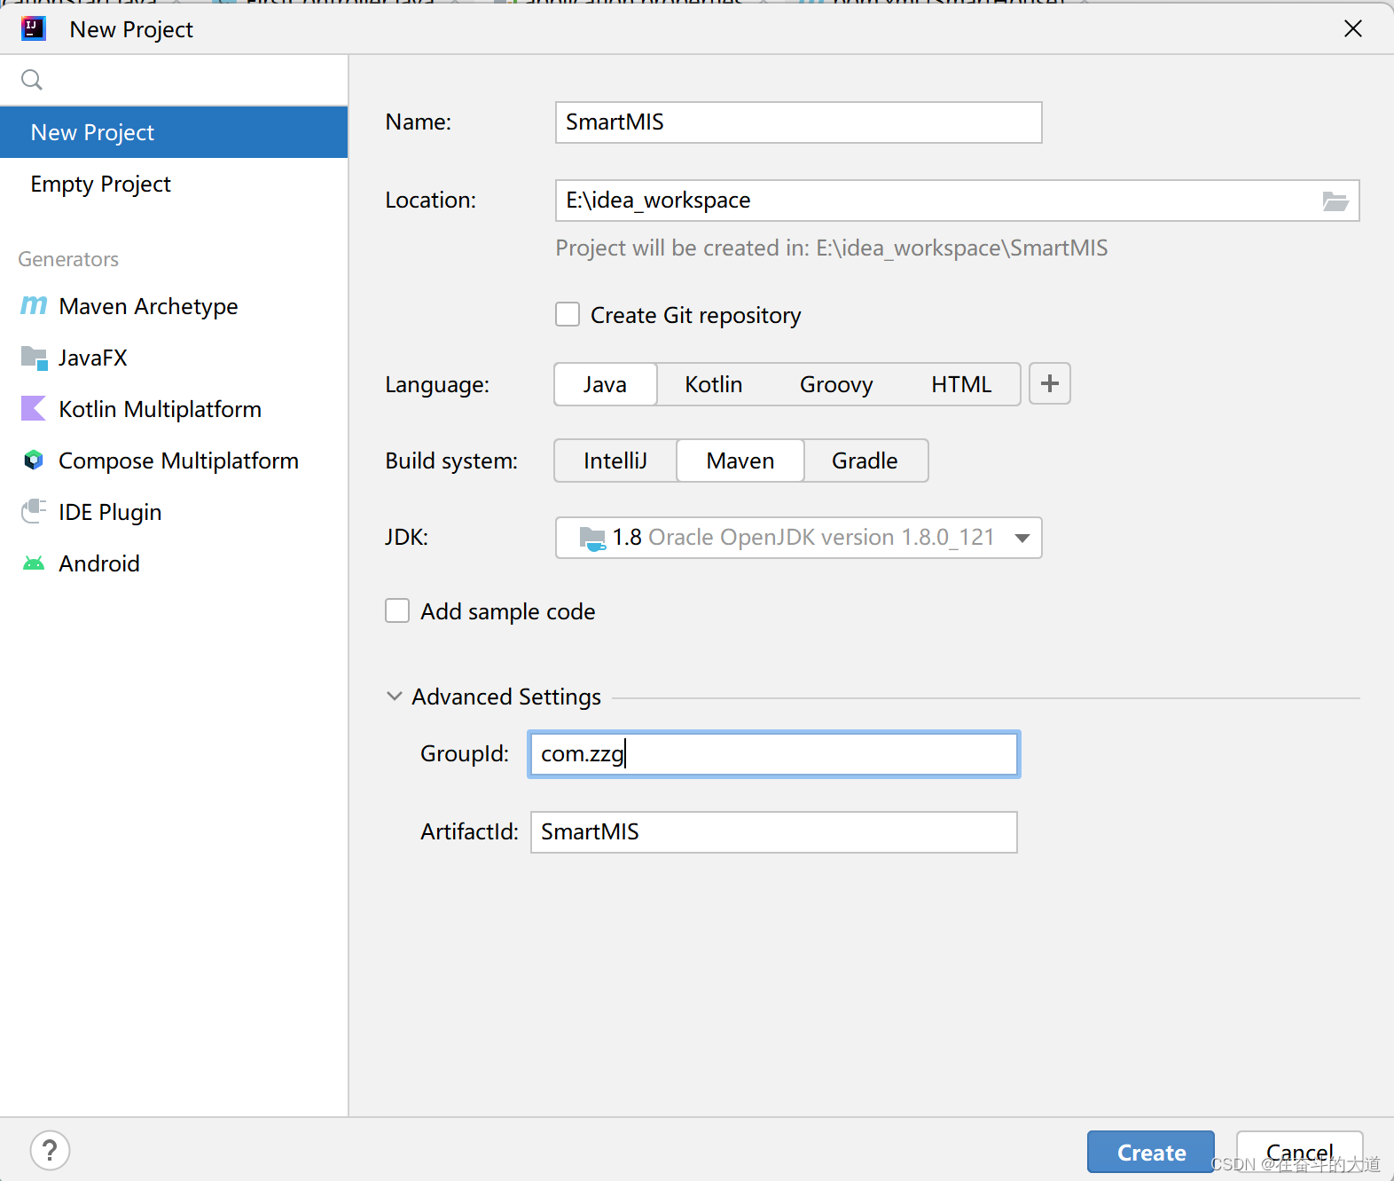Image resolution: width=1394 pixels, height=1181 pixels.
Task: Open the Compose Multiplatform generator
Action: coord(174,461)
